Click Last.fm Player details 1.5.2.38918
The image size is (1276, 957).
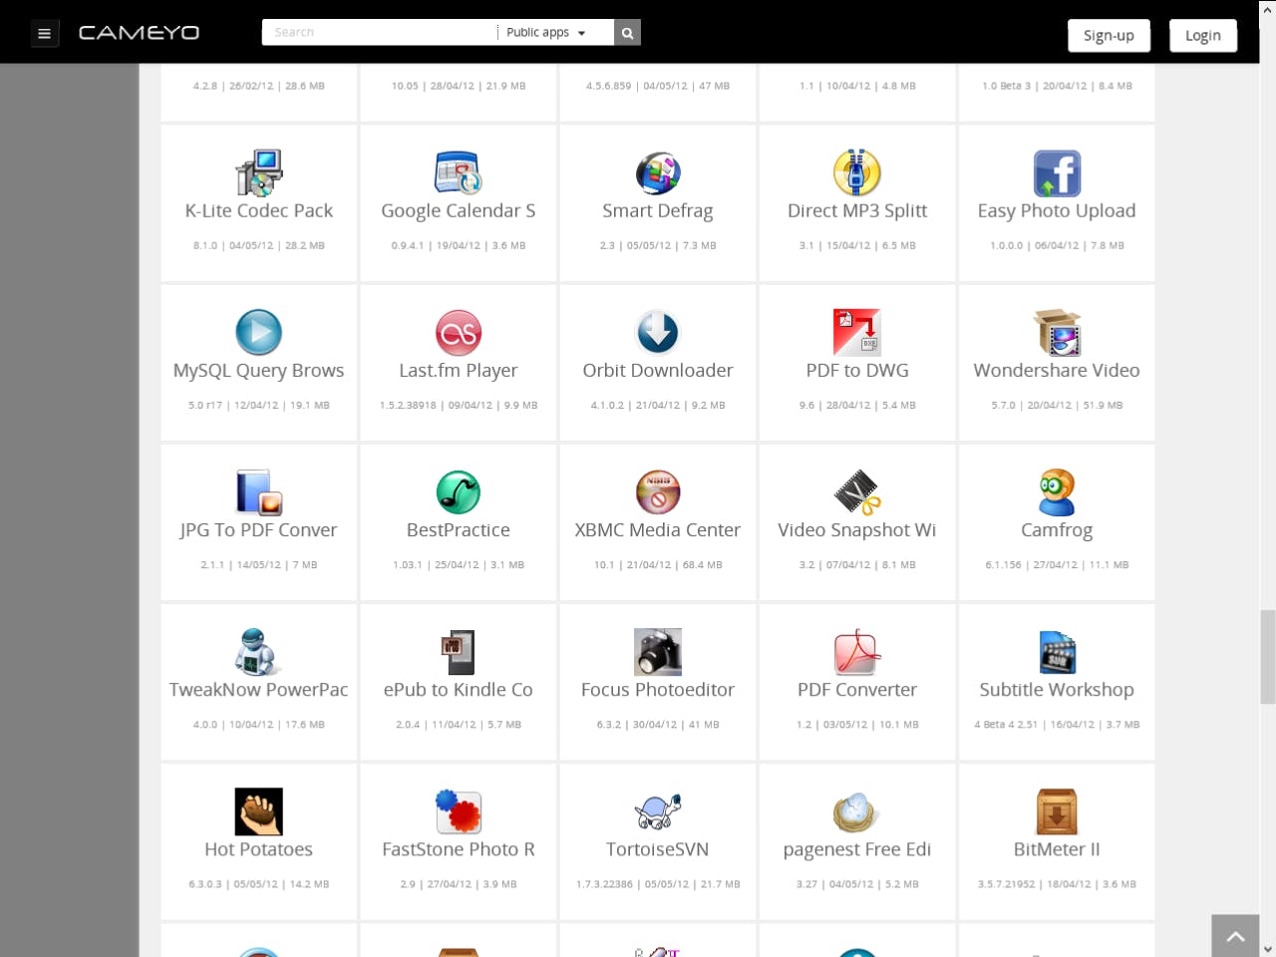click(459, 406)
